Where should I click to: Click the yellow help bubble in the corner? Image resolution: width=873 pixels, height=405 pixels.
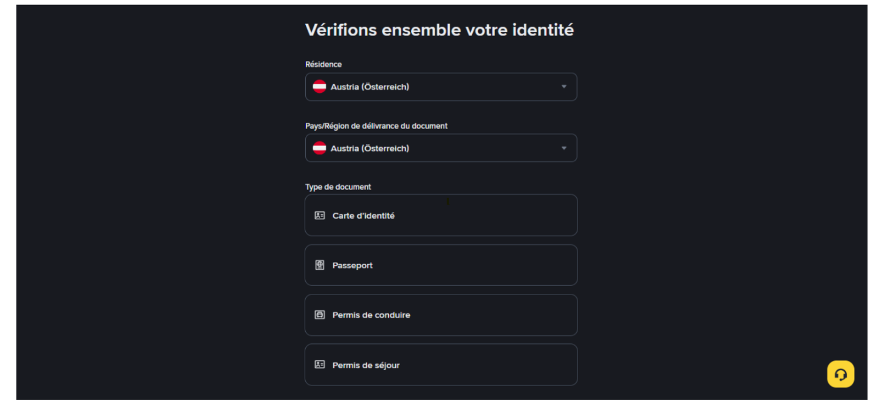coord(841,374)
